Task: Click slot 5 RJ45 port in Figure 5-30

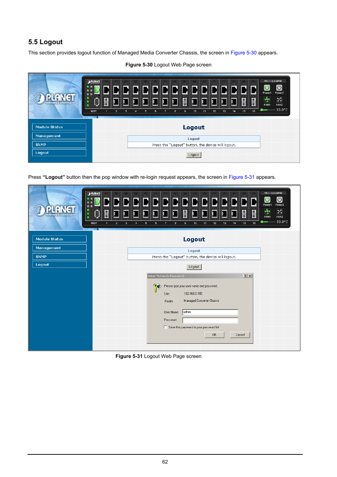Action: [146, 90]
